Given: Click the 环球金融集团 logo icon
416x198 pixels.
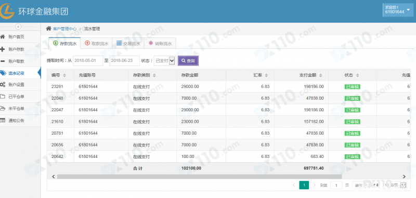Looking at the screenshot, I should [7, 11].
